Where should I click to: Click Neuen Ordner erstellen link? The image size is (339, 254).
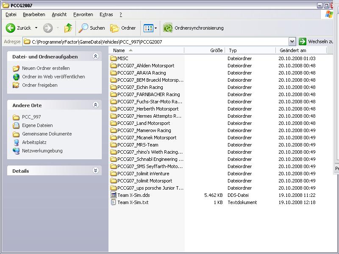[x=46, y=68]
